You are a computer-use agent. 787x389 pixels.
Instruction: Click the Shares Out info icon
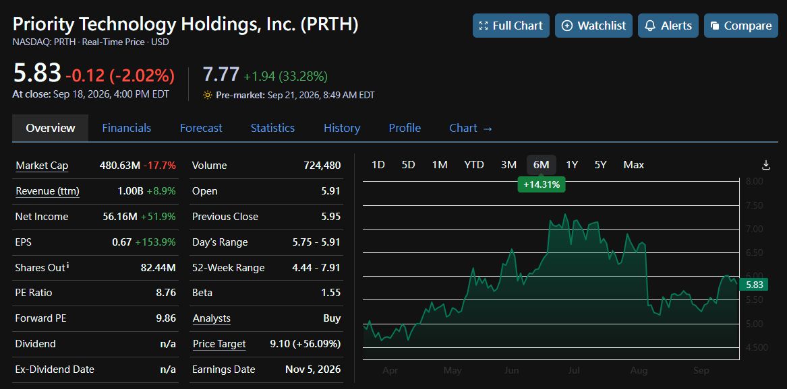[x=67, y=265]
